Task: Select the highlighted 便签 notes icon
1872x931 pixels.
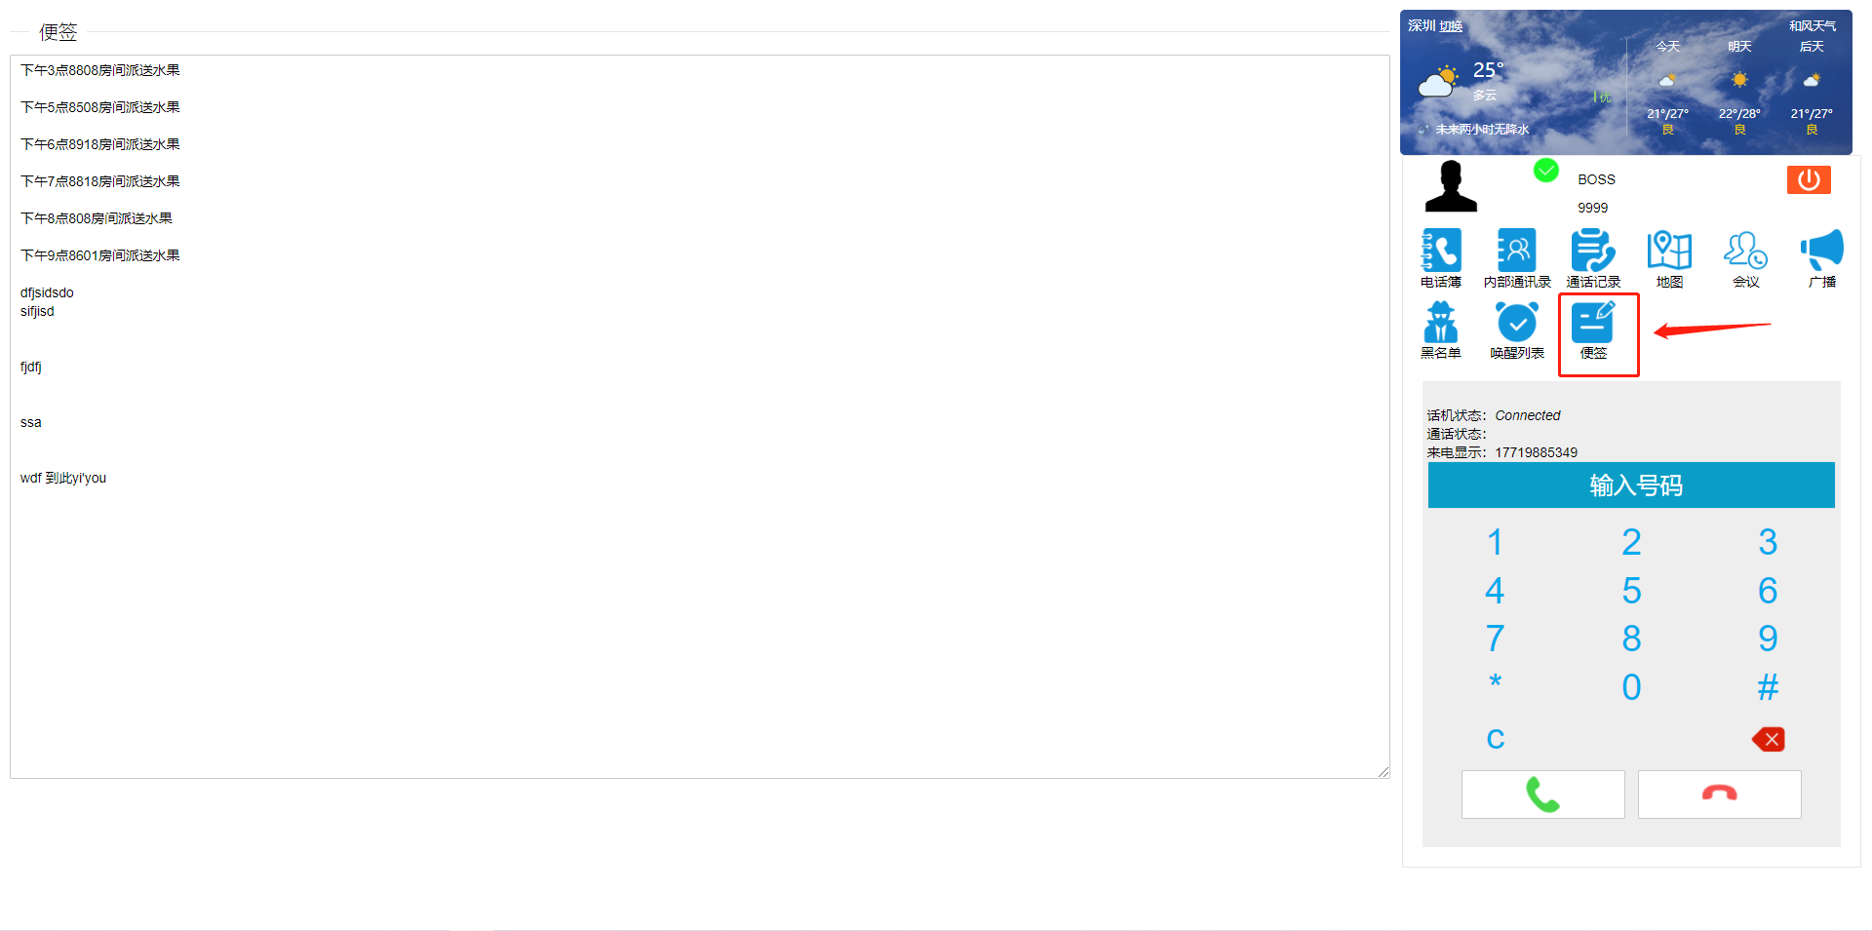Action: click(x=1596, y=331)
